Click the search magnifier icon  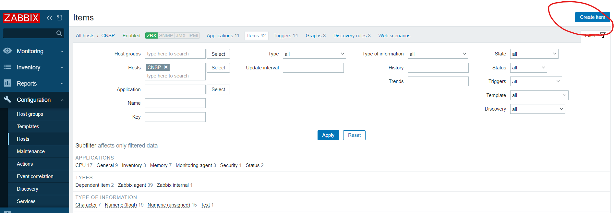59,33
